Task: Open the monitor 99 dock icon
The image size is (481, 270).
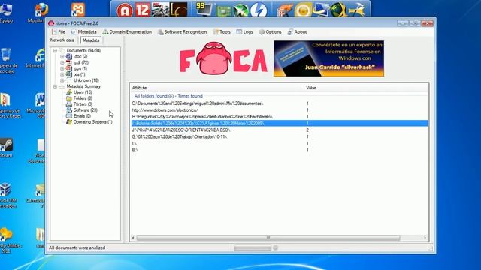Action: tap(204, 10)
